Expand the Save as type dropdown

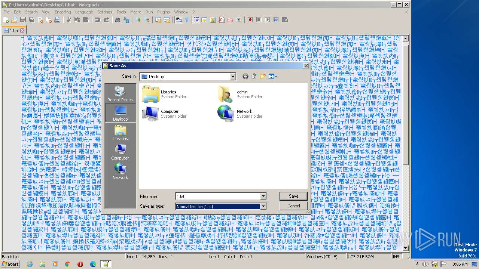263,206
